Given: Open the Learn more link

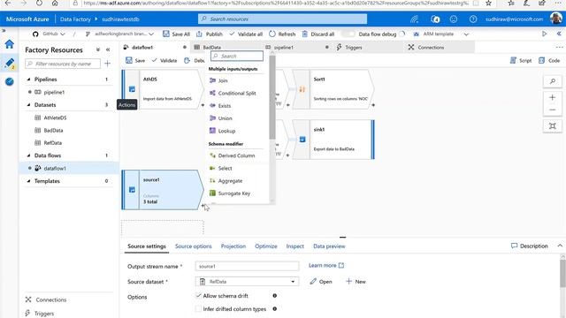Looking at the screenshot, I should point(326,265).
